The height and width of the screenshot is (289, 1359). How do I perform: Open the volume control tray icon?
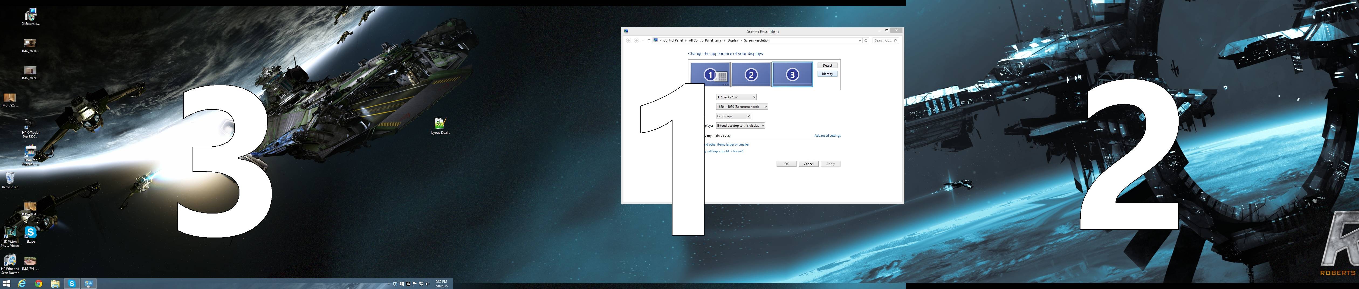click(427, 284)
